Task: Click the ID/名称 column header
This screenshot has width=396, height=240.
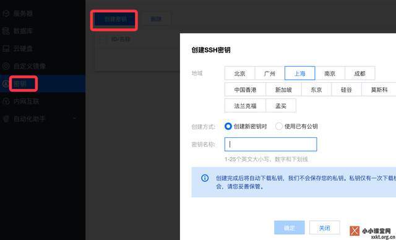Action: point(121,40)
